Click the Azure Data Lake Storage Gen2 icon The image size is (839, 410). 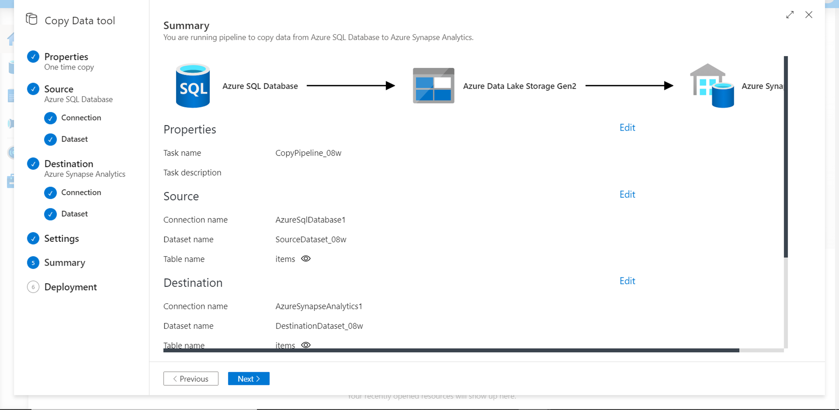(x=433, y=86)
